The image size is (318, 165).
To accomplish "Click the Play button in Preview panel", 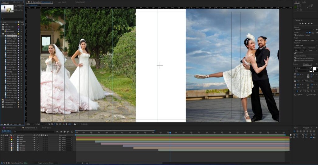I will click(306, 24).
